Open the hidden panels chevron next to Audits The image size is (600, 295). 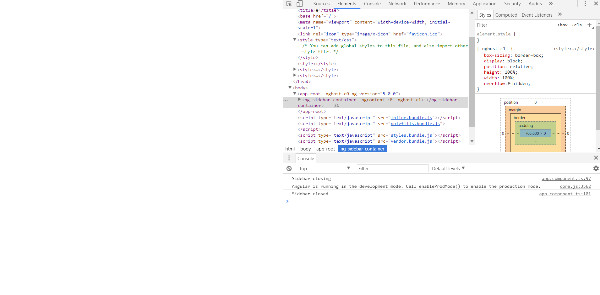[x=551, y=4]
